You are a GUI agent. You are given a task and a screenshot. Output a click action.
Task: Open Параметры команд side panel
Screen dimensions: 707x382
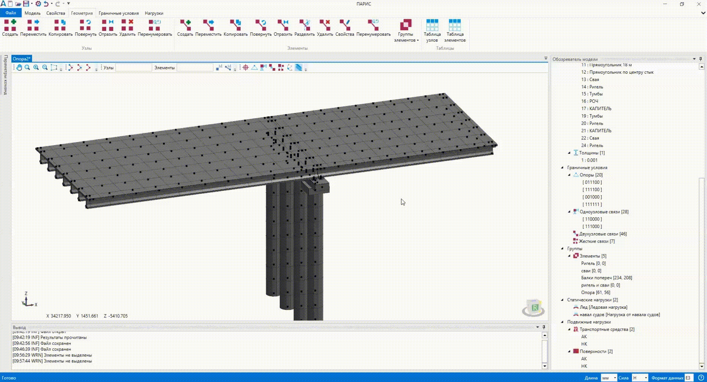coord(6,75)
